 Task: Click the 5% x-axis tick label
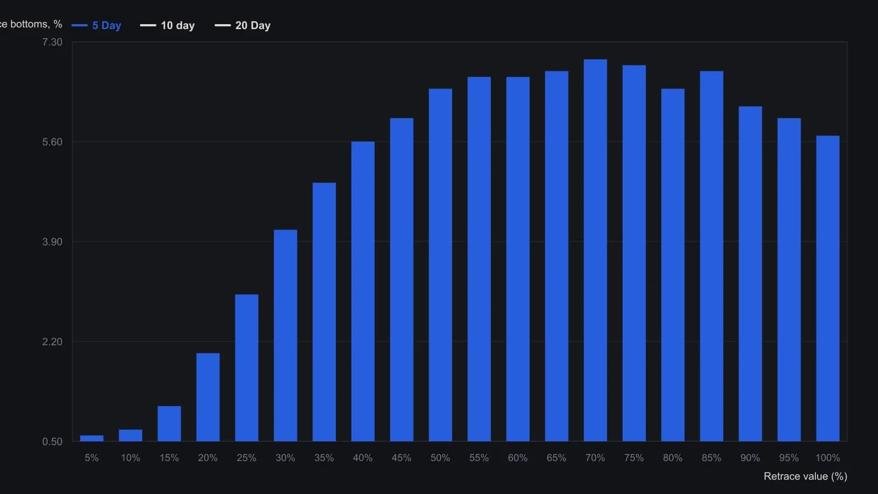pos(92,458)
